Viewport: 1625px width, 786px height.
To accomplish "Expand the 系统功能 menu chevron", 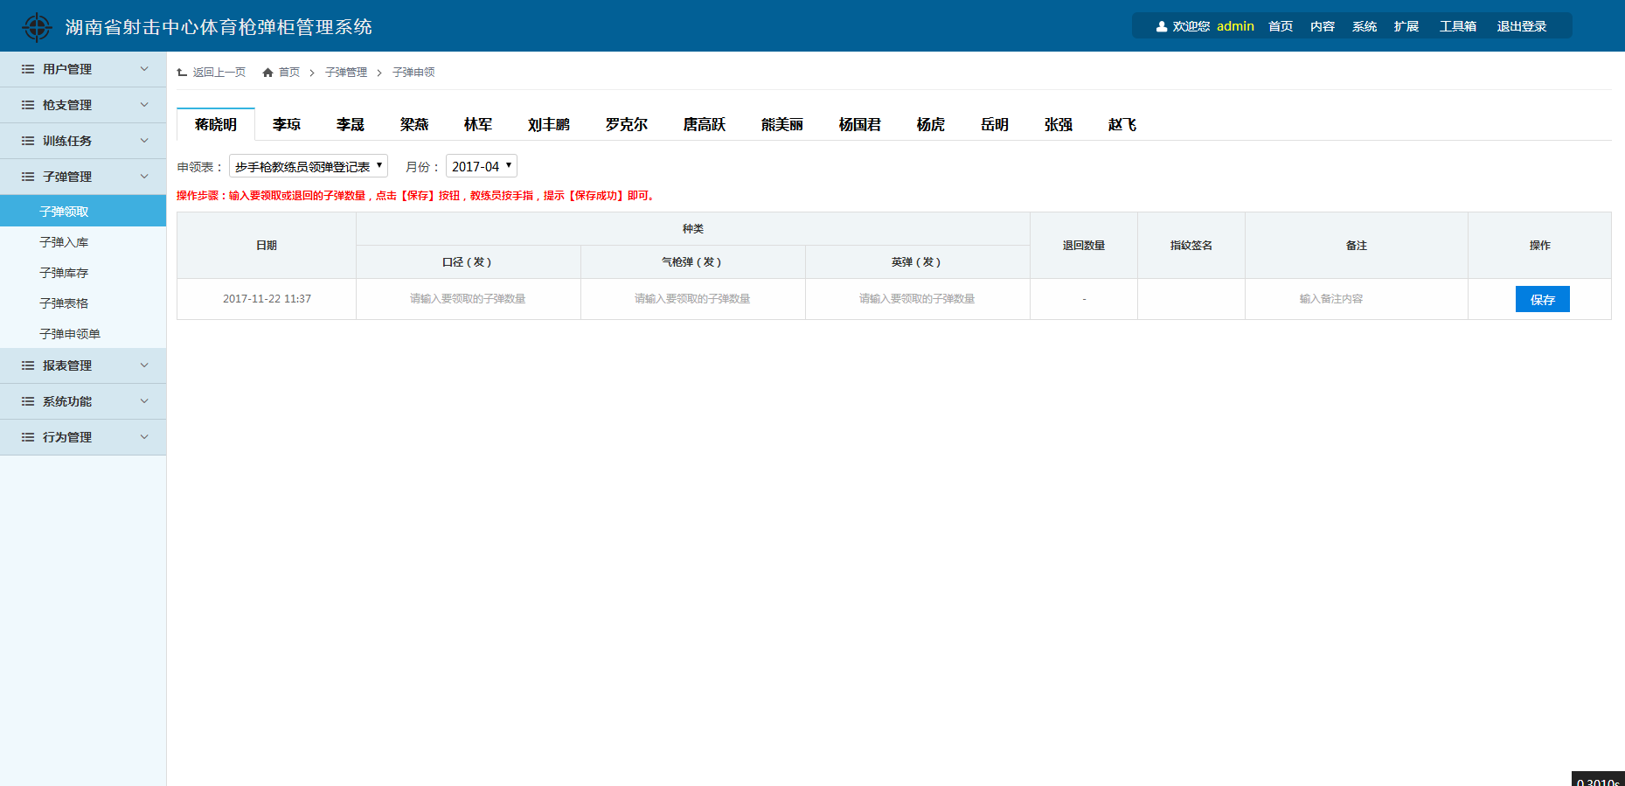I will click(144, 401).
